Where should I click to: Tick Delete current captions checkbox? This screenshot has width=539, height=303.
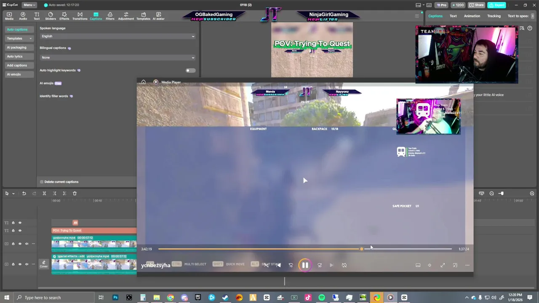coord(42,182)
